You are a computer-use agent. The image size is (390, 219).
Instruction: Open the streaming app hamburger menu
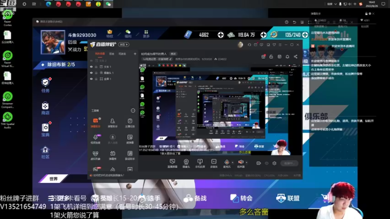pos(280,45)
